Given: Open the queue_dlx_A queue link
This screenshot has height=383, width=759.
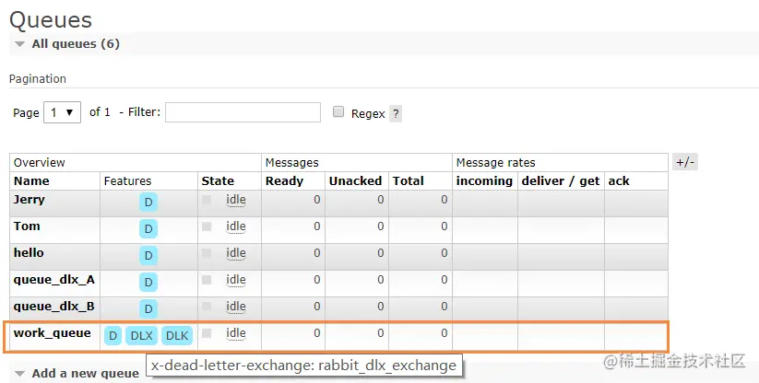Looking at the screenshot, I should tap(53, 279).
